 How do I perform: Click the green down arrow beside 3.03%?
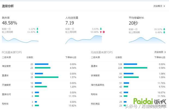click(101, 29)
